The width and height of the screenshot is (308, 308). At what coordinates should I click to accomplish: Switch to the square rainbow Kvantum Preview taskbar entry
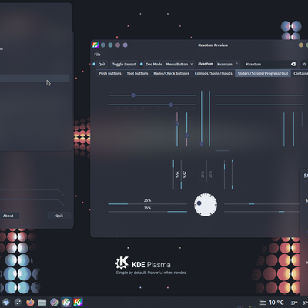(x=78, y=302)
